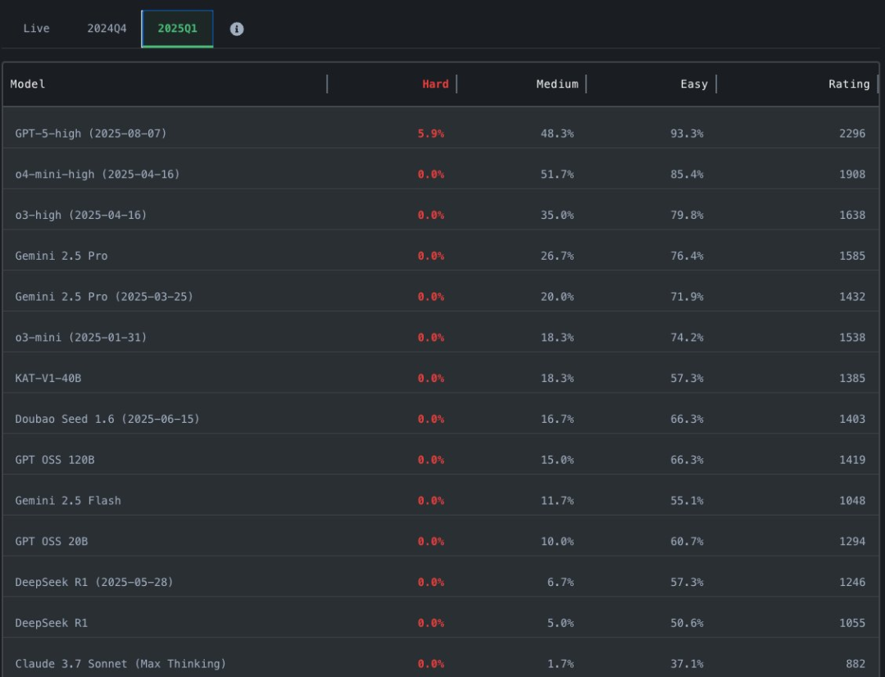Click the 1385 rating value
885x677 pixels.
point(852,379)
